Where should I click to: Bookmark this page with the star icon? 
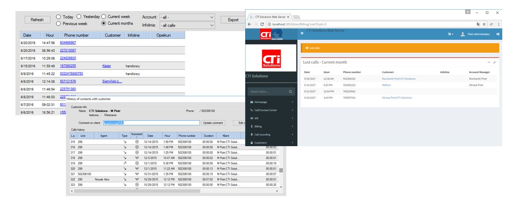pyautogui.click(x=484, y=24)
